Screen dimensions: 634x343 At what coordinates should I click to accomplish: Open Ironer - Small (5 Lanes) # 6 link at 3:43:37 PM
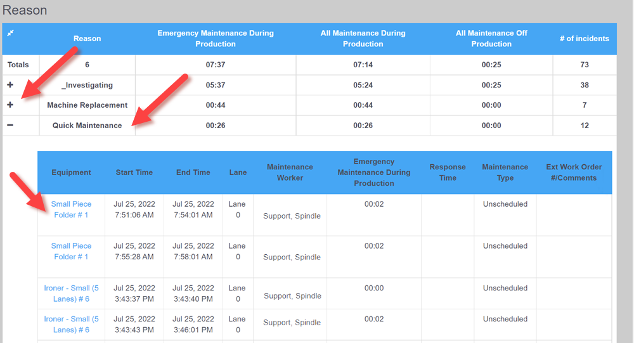pos(71,294)
